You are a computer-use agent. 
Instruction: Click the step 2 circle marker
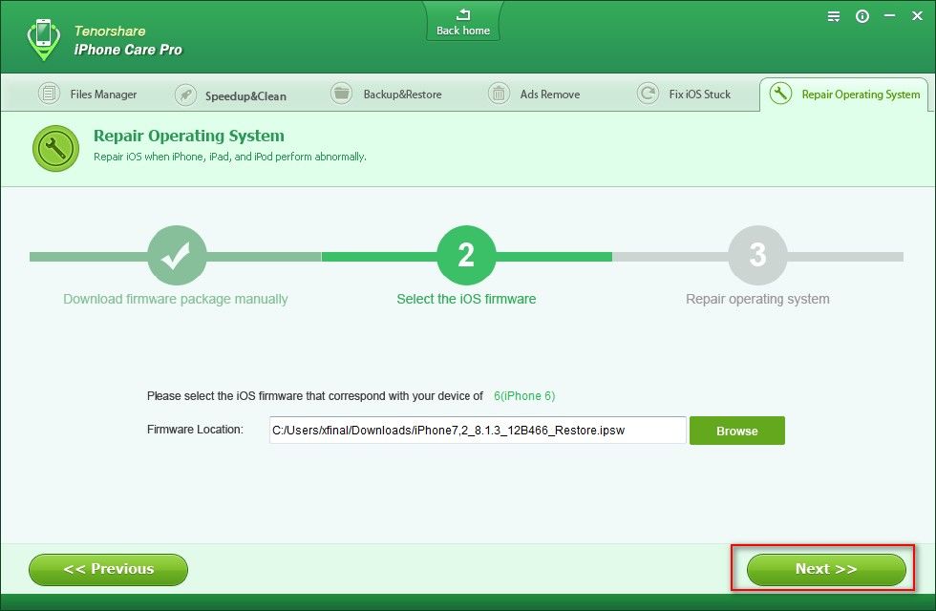pyautogui.click(x=466, y=256)
